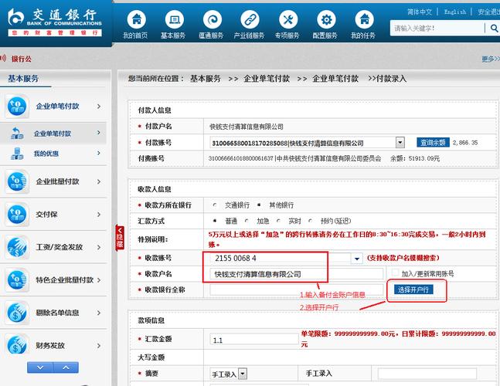Screen dimensions: 500x386
Task: Click the 汇款金额 input field
Action: (x=254, y=340)
